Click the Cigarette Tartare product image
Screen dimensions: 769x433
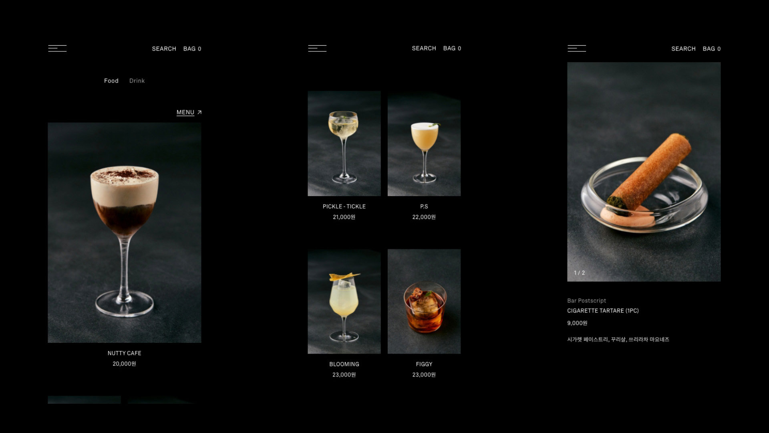point(644,172)
